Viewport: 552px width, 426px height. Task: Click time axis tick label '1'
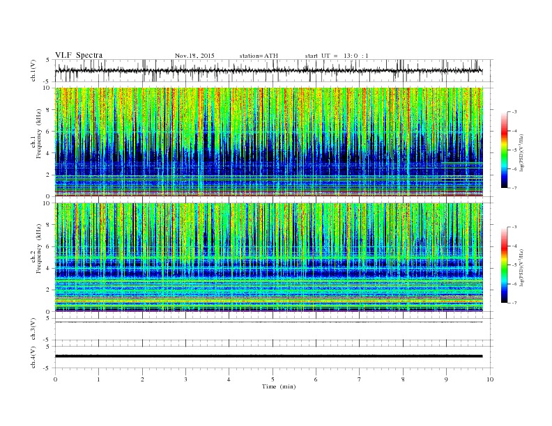point(98,379)
